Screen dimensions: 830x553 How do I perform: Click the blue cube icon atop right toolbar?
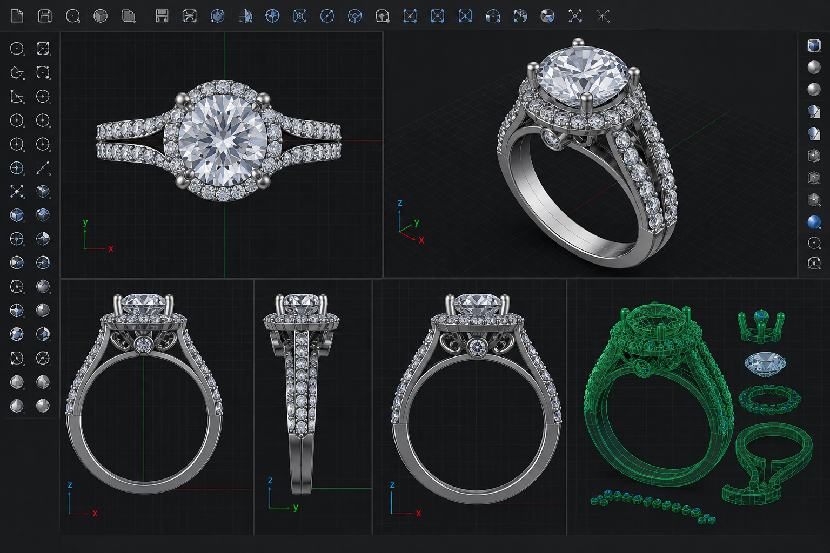click(x=814, y=45)
